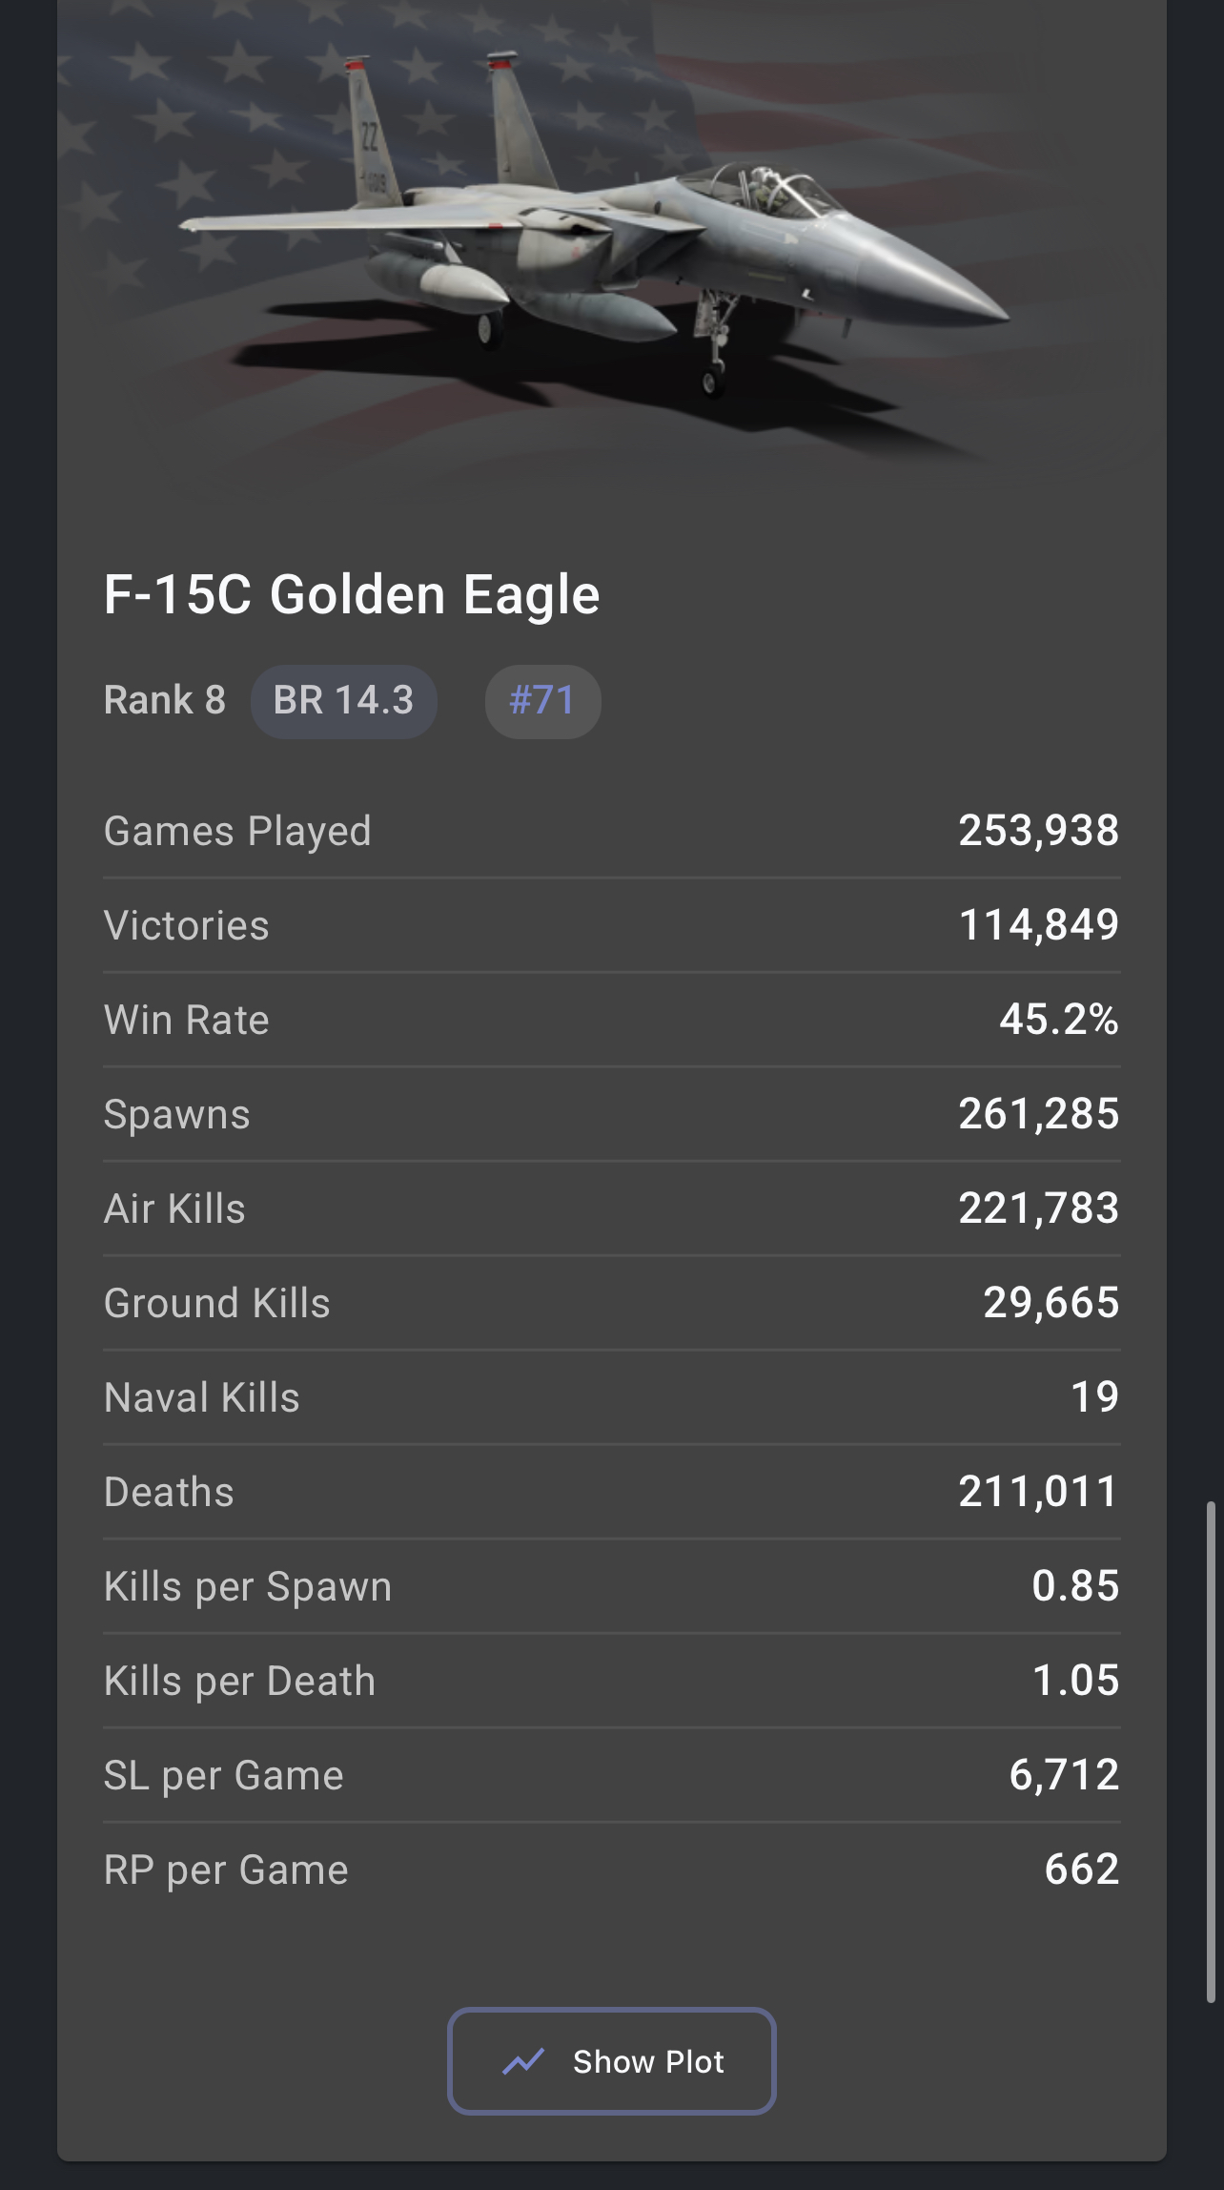Click the Kills per Spawn value 0.85

(x=1075, y=1586)
